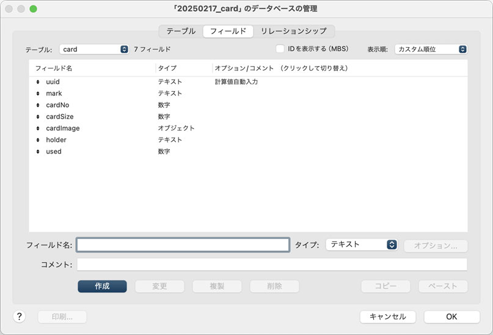Click 計算値自動入力 option text of uuid
493x335 pixels.
tap(236, 82)
